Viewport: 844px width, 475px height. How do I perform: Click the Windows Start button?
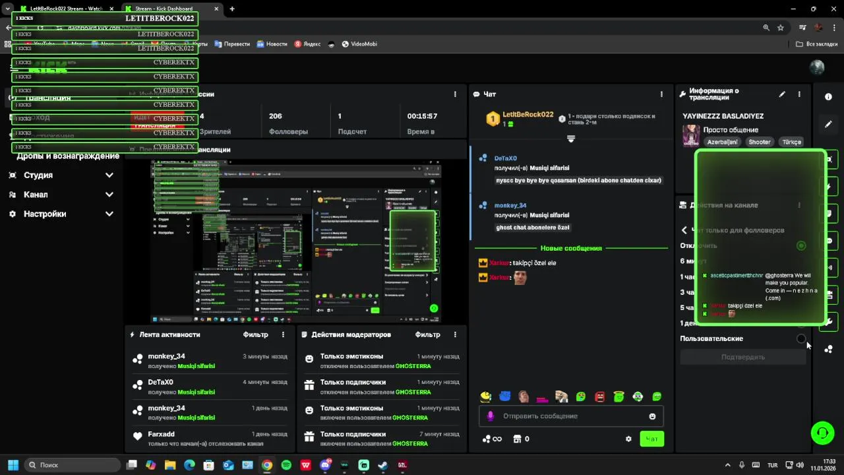(13, 465)
